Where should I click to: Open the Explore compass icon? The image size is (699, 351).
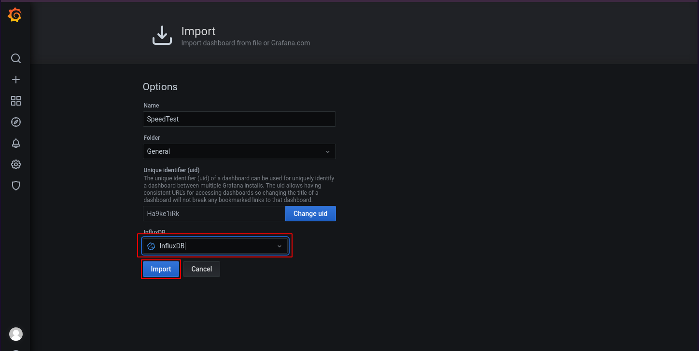pyautogui.click(x=16, y=122)
